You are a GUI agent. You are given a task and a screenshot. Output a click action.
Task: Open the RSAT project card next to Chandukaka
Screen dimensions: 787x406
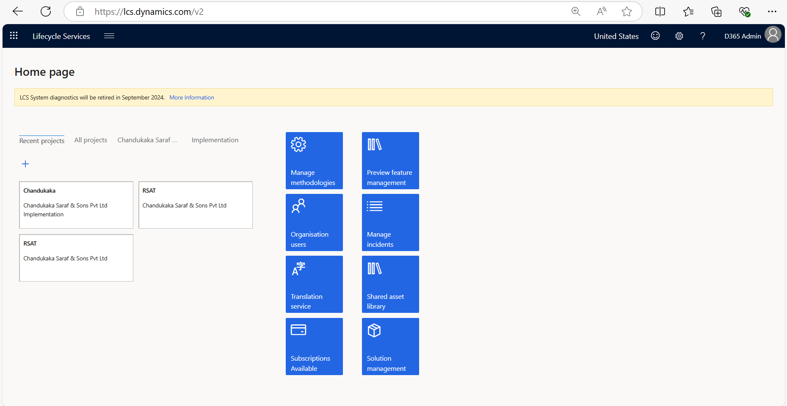coord(196,205)
